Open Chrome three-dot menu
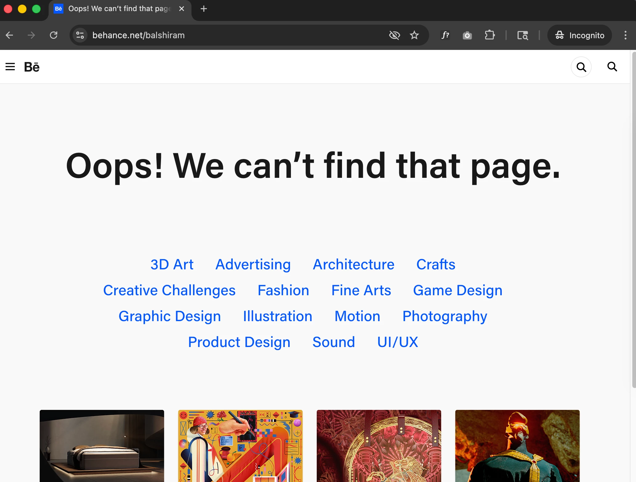This screenshot has height=482, width=636. (x=625, y=35)
